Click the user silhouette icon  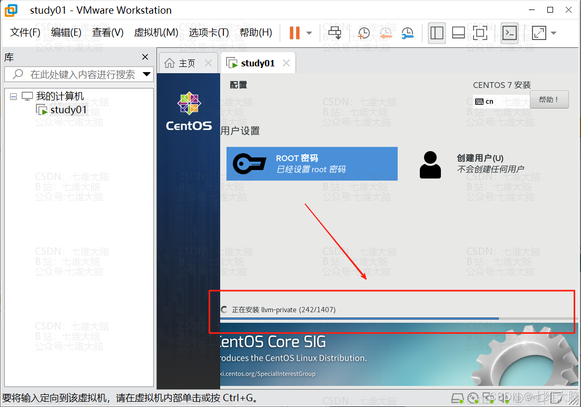(430, 165)
